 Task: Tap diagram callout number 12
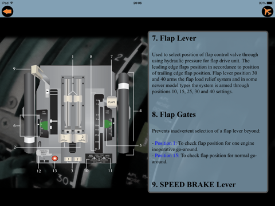pos(39,171)
